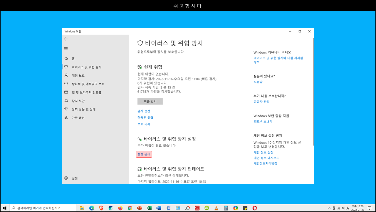The width and height of the screenshot is (376, 212).
Task: Open the 개인정보처리방침 link
Action: pyautogui.click(x=266, y=163)
